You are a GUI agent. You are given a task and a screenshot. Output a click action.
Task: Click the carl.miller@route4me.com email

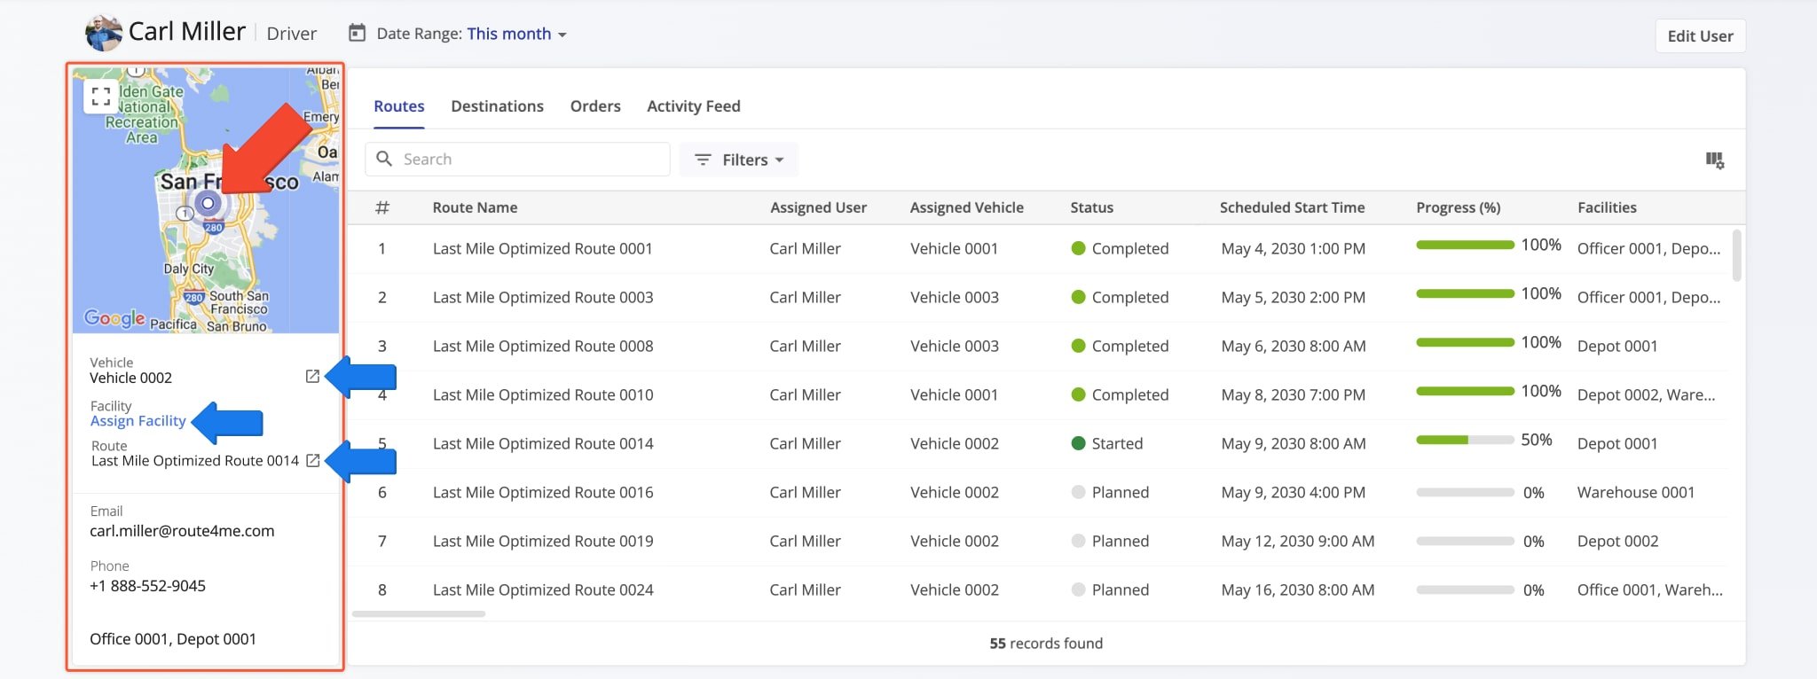click(x=182, y=531)
